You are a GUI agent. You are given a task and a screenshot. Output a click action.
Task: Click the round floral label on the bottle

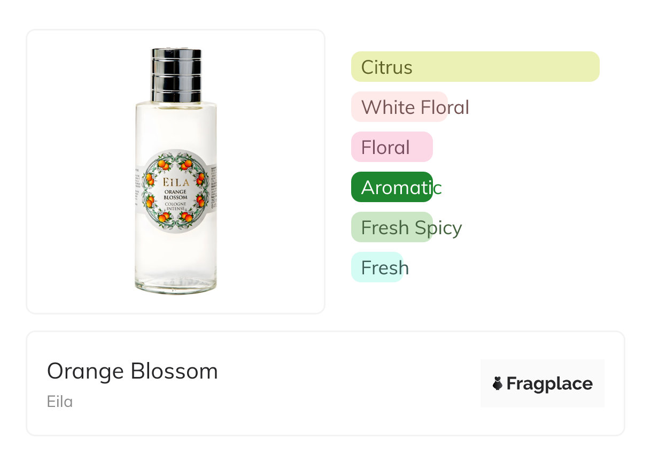pyautogui.click(x=176, y=190)
